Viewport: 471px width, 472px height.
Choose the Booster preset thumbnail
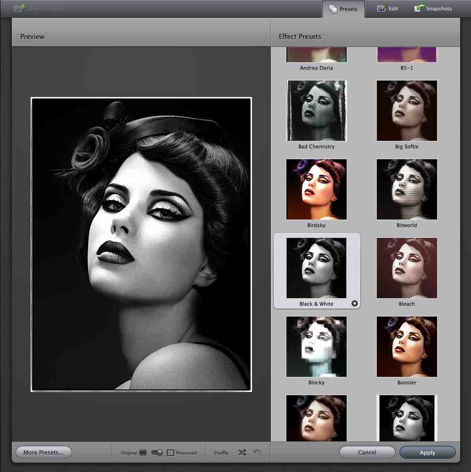407,347
